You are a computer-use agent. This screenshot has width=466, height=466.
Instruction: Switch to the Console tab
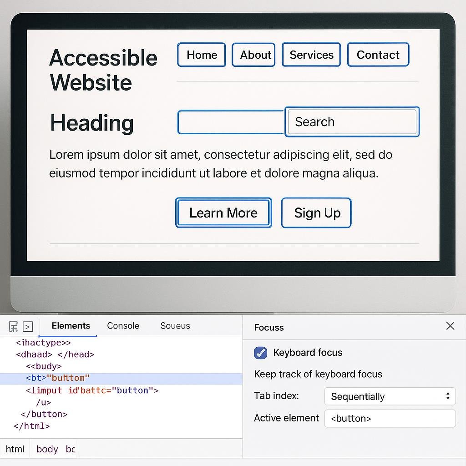tap(122, 326)
